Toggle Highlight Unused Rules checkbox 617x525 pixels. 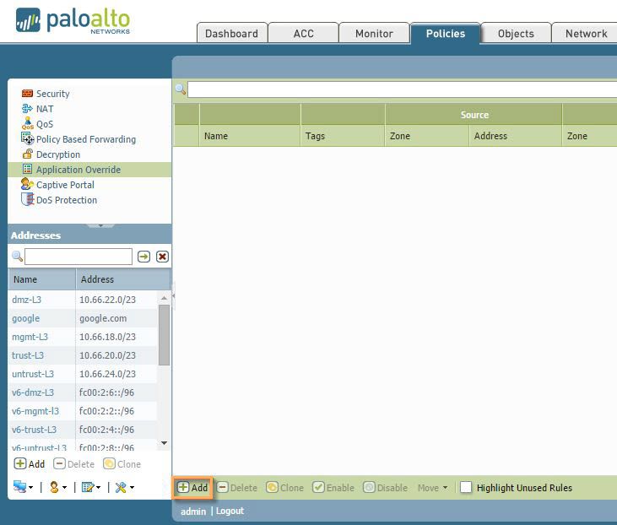pyautogui.click(x=466, y=487)
